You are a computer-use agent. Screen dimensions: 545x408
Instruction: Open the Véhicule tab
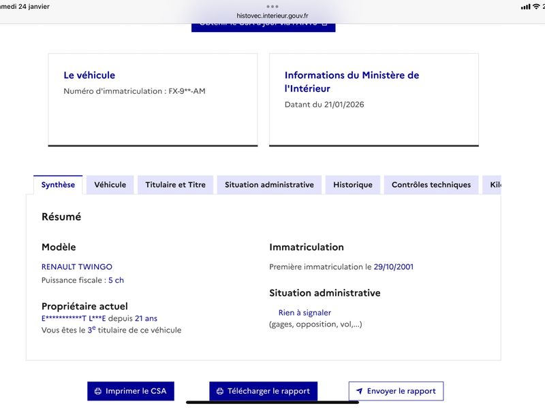[110, 185]
